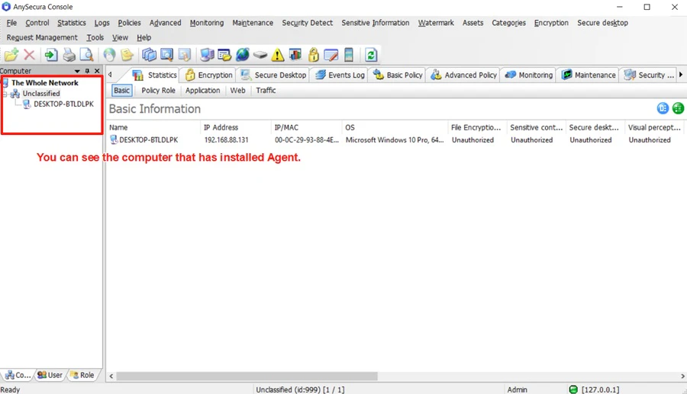Click the blue view-mode icon beside Basic Information
Screen dimensions: 687x394
(663, 108)
